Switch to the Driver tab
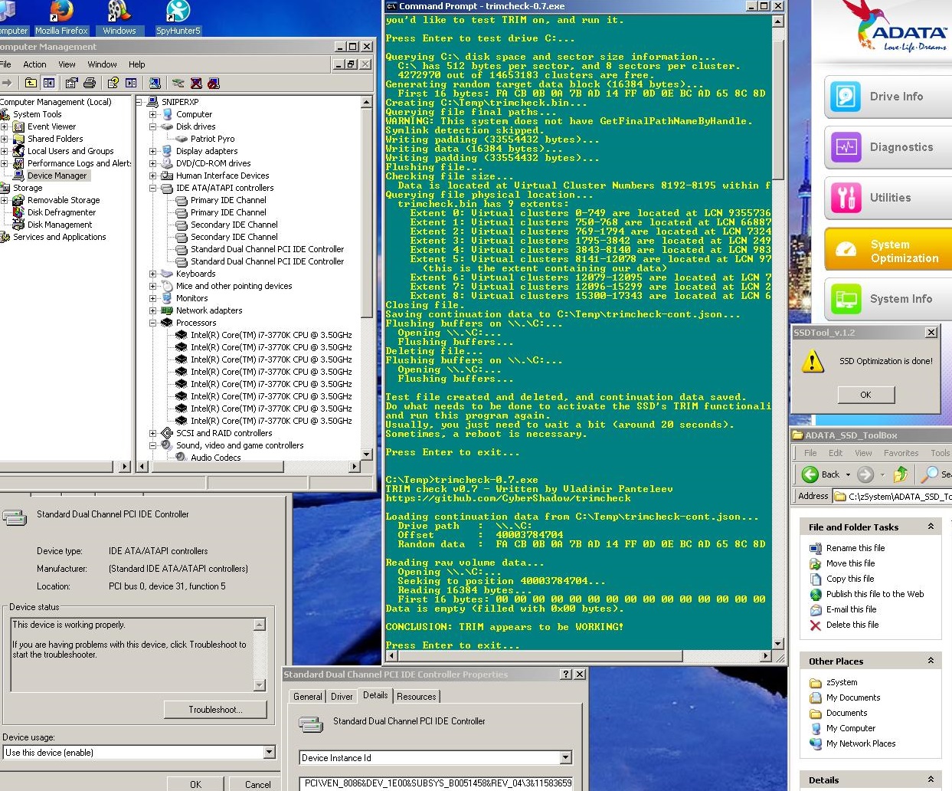 tap(342, 697)
